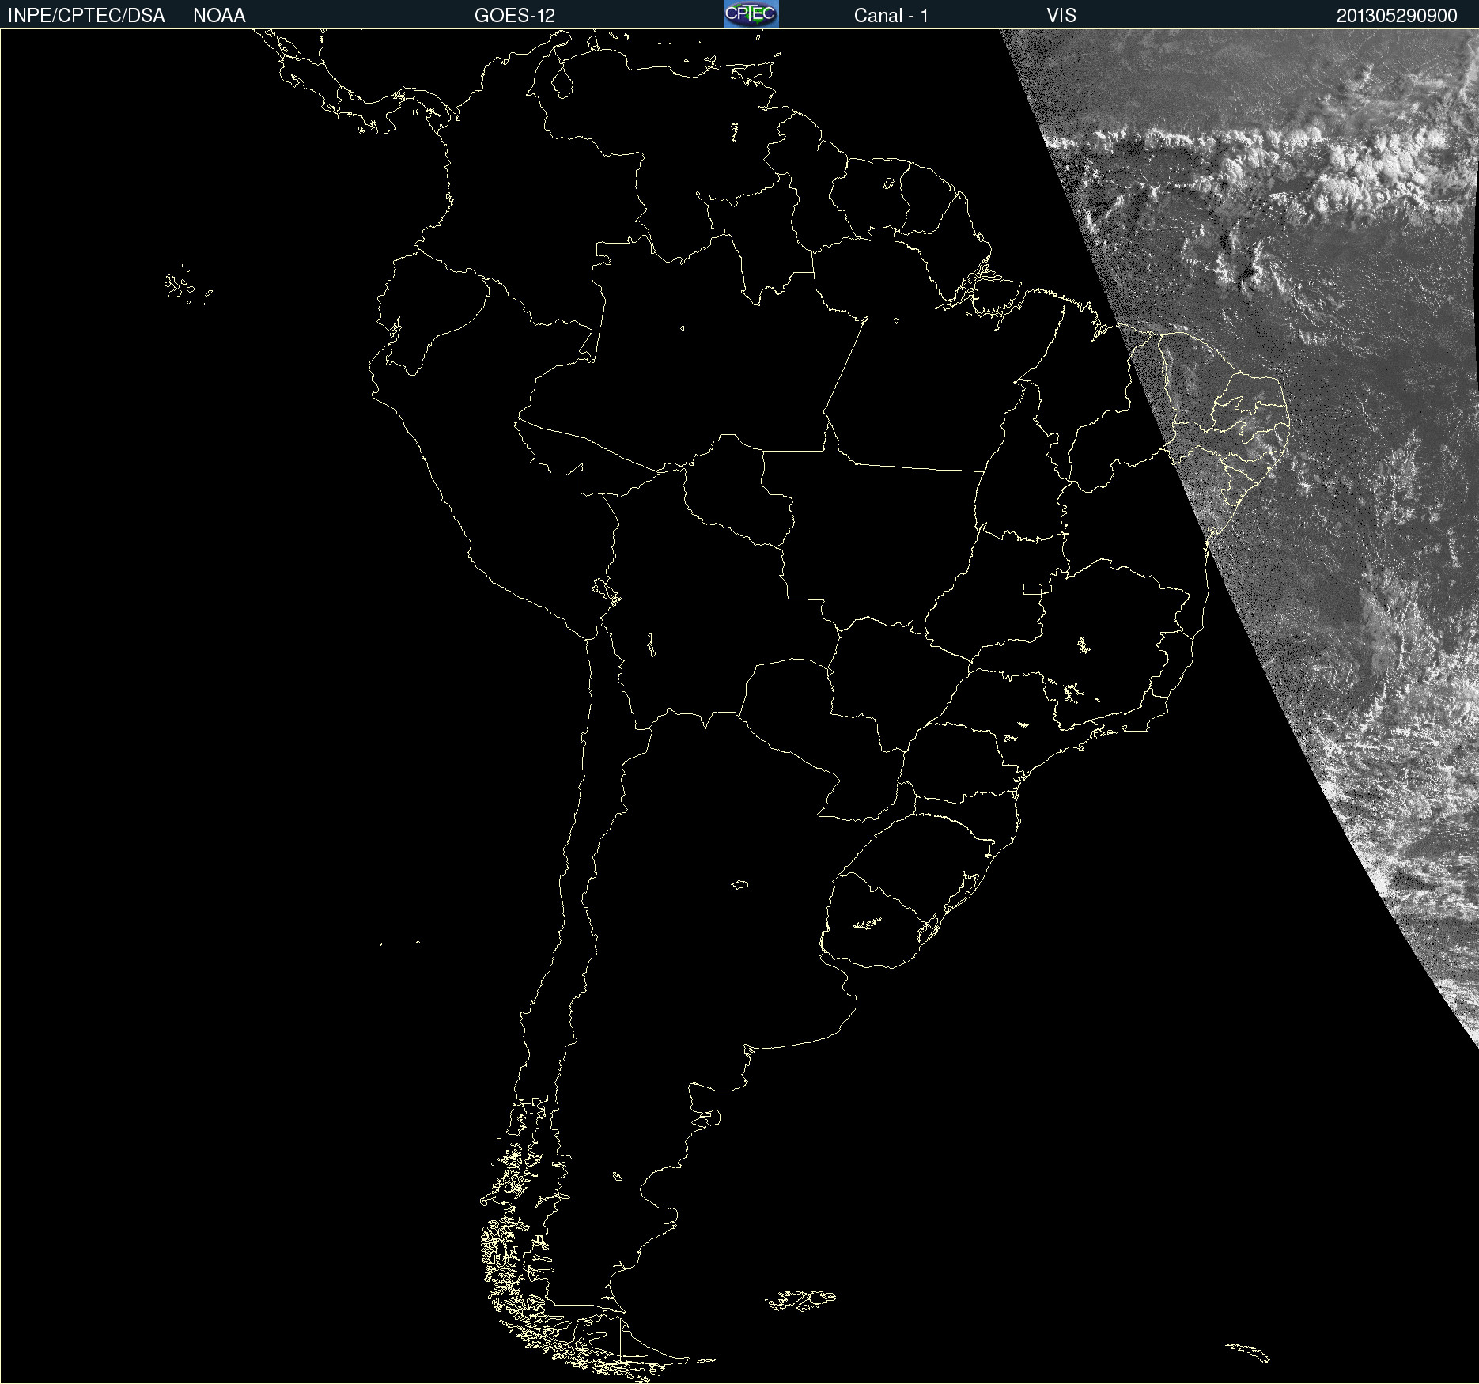
Task: Click the GOES-12 satellite label
Action: 515,16
